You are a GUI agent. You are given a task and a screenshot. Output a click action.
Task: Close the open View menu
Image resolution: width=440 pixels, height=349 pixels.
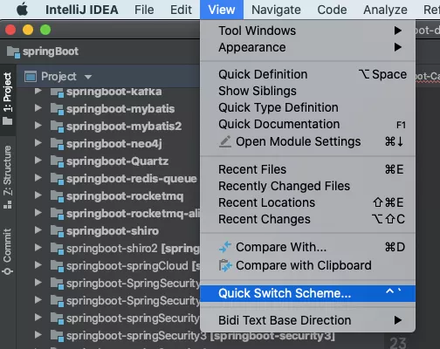[x=222, y=10]
